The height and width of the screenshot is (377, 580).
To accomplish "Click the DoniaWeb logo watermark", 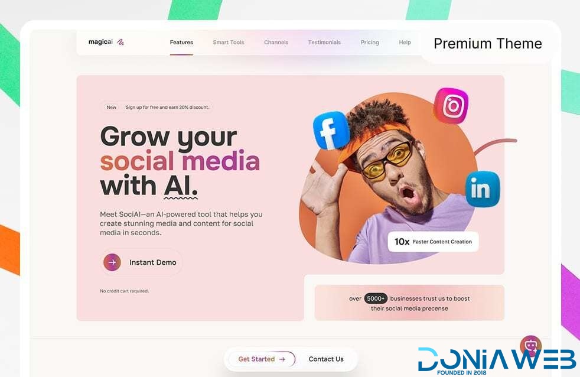I will pyautogui.click(x=497, y=361).
